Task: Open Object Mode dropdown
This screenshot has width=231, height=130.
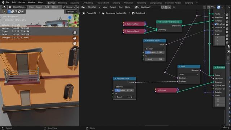Action: [x=17, y=7]
